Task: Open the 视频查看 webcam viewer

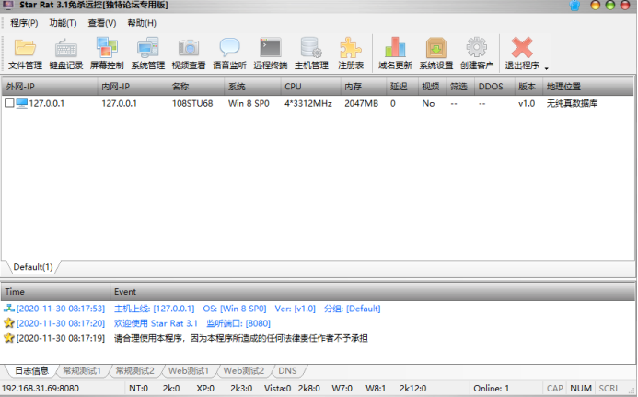Action: [x=189, y=53]
